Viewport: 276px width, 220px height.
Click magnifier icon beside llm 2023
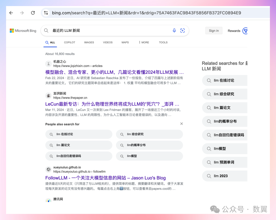(209, 176)
